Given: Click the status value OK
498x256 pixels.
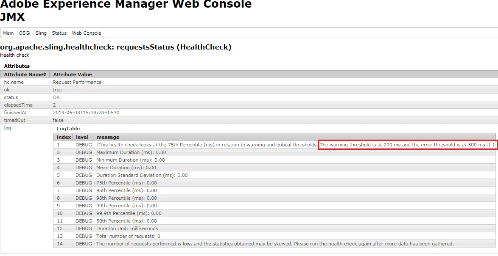Looking at the screenshot, I should tap(56, 97).
